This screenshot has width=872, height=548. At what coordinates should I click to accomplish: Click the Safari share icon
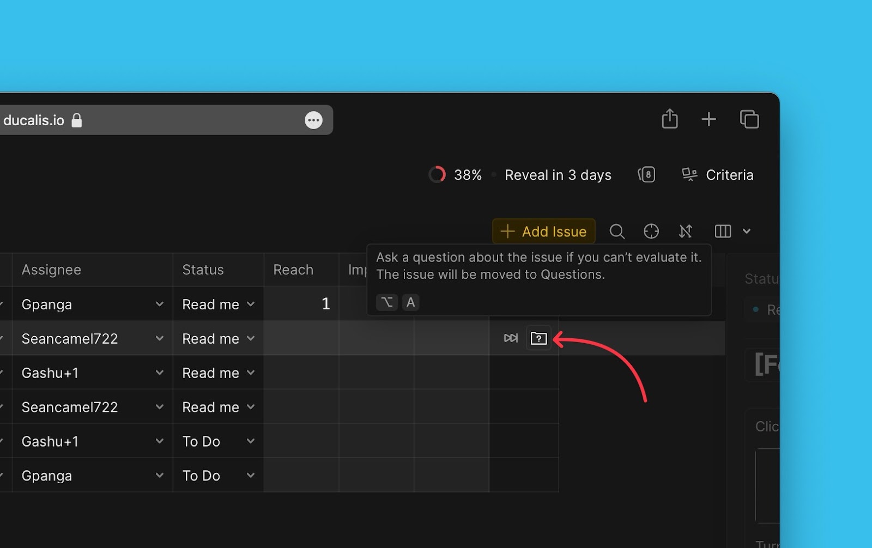pyautogui.click(x=670, y=119)
